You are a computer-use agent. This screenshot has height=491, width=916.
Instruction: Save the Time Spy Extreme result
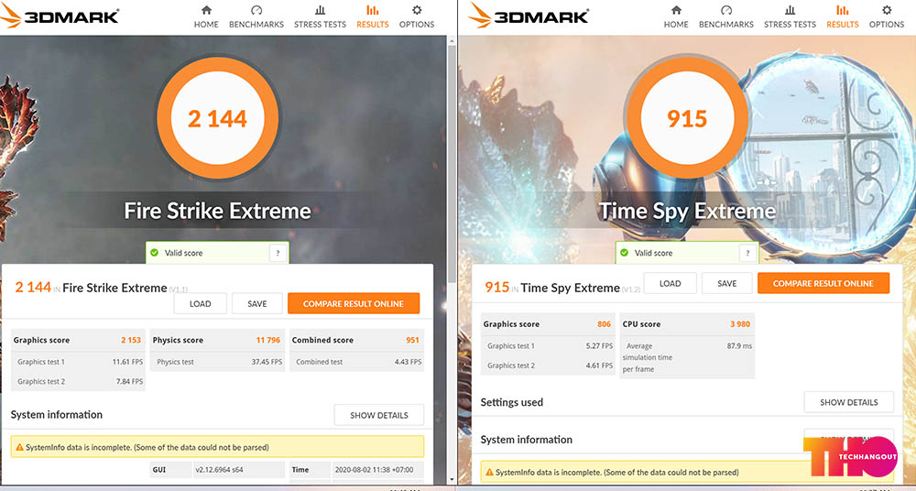tap(726, 283)
